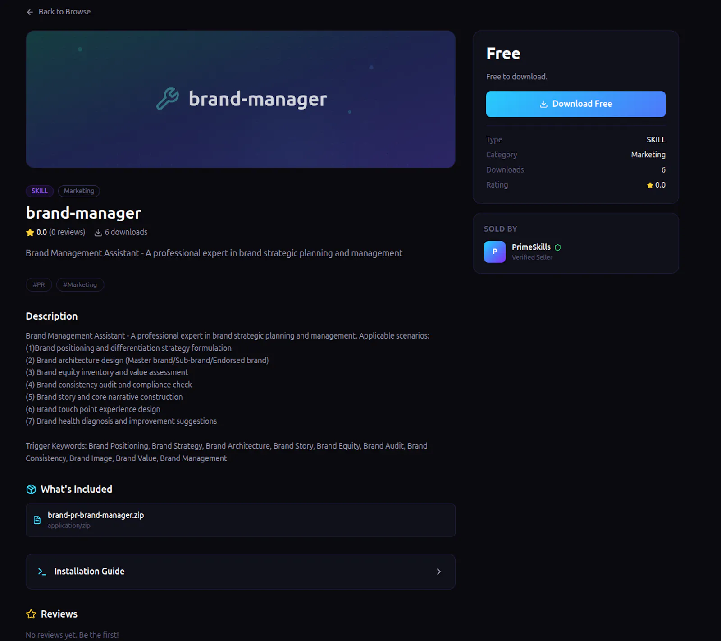721x641 pixels.
Task: Click the SKILL value in Type row
Action: [x=656, y=140]
